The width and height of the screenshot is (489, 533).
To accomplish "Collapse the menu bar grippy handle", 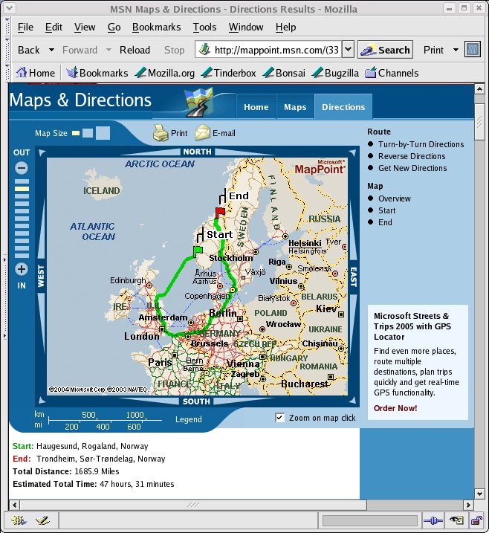I will pos(7,27).
